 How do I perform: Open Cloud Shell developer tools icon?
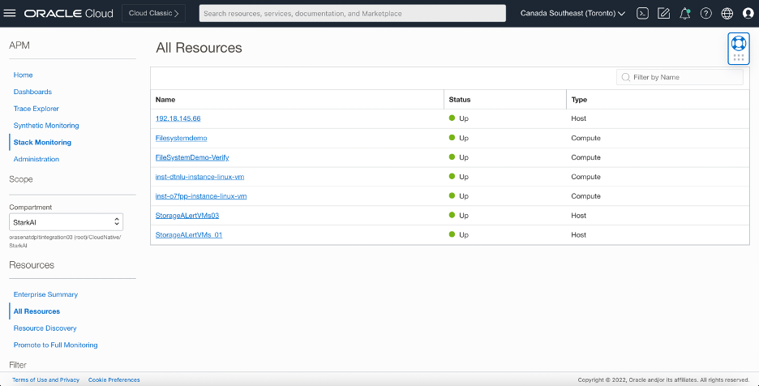pyautogui.click(x=642, y=14)
